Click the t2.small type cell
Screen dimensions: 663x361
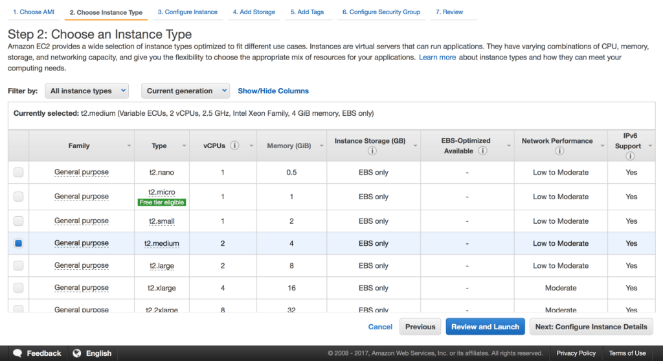coord(161,221)
